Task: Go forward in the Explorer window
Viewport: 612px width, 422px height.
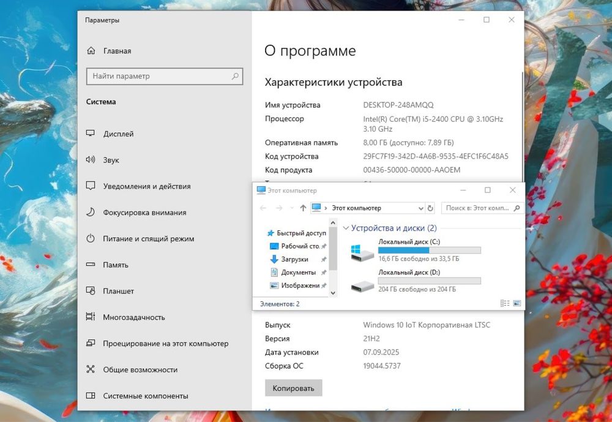Action: click(279, 208)
